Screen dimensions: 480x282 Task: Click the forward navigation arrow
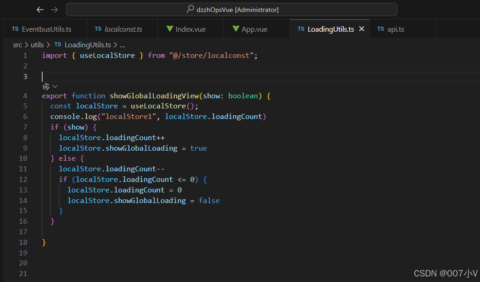(54, 9)
